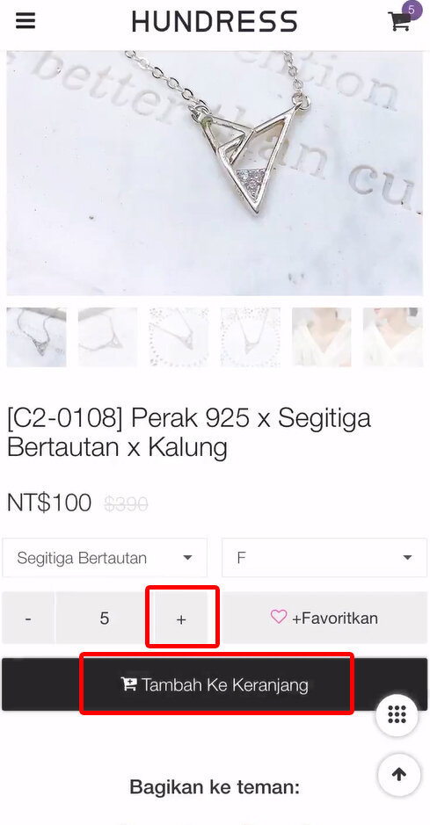Click the HUNDRESS logo
The width and height of the screenshot is (430, 825).
click(215, 22)
